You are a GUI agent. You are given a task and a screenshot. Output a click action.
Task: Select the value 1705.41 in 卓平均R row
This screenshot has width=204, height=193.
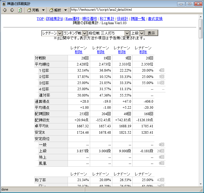(147, 126)
